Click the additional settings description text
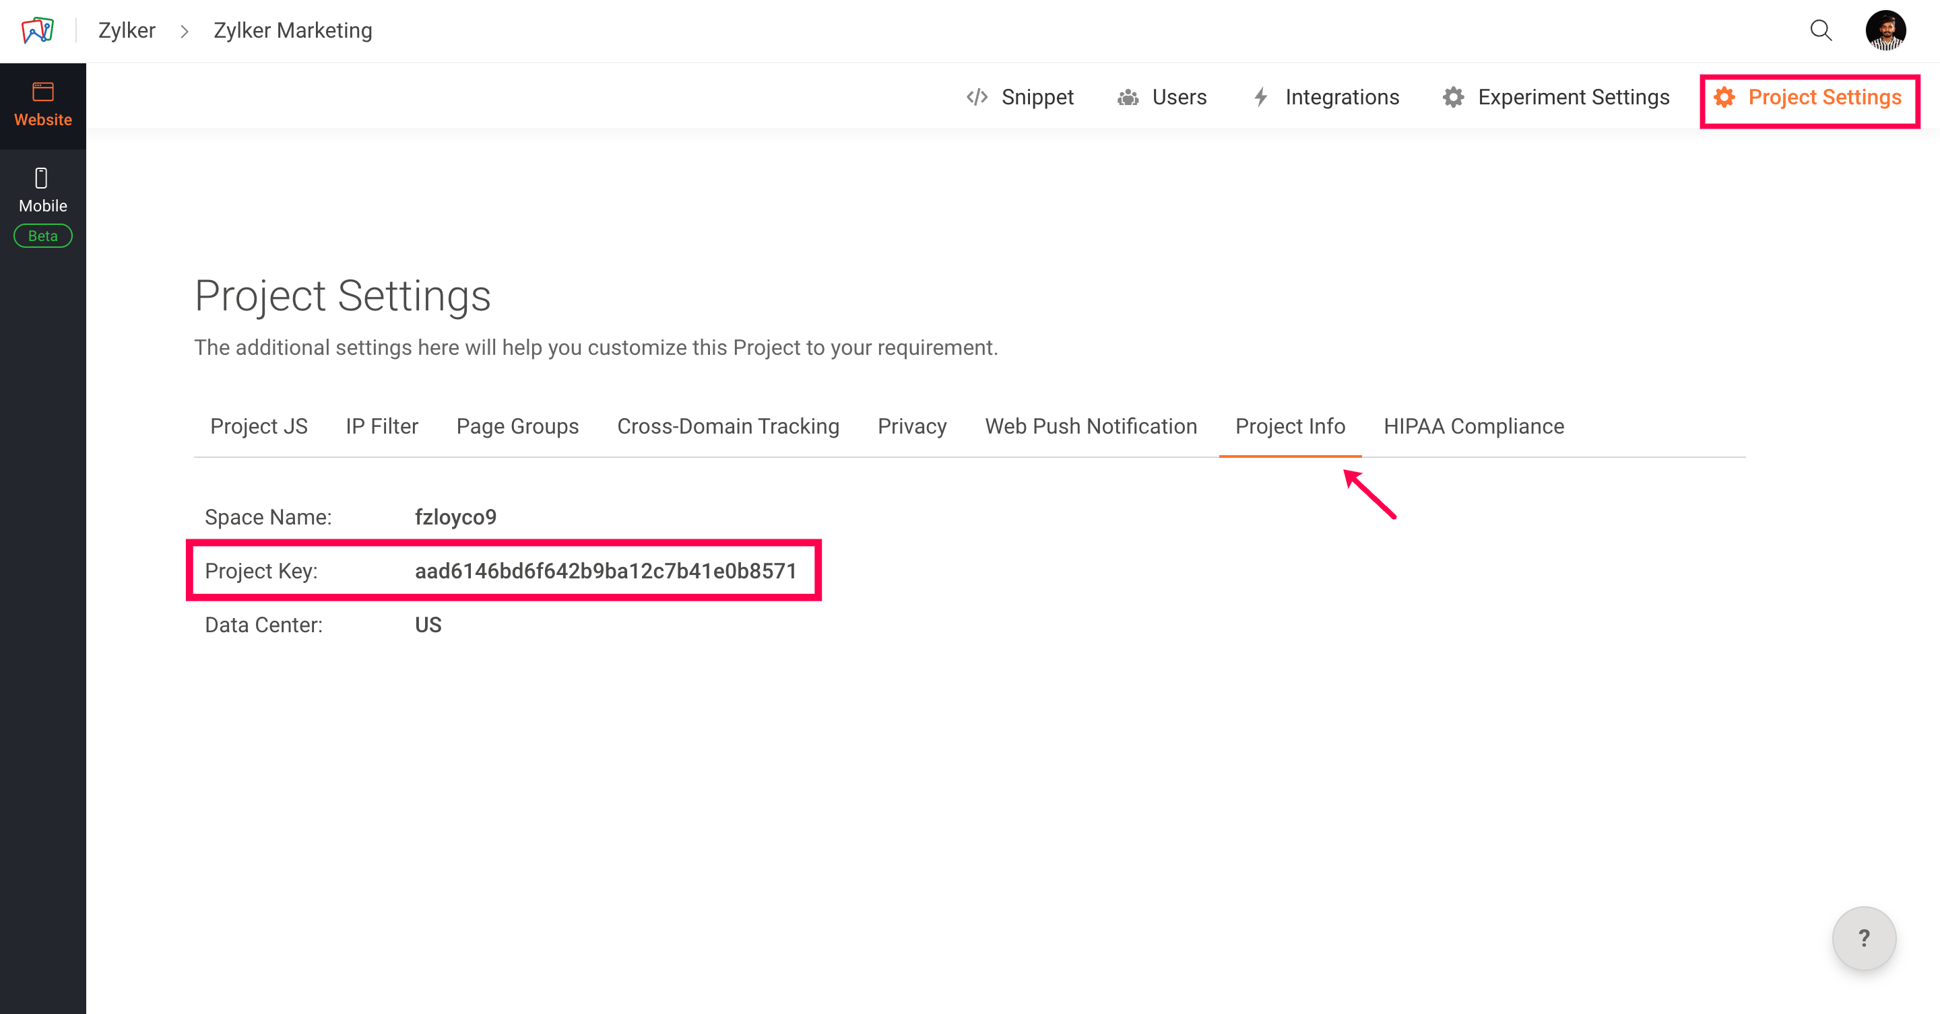The image size is (1940, 1014). pos(595,347)
